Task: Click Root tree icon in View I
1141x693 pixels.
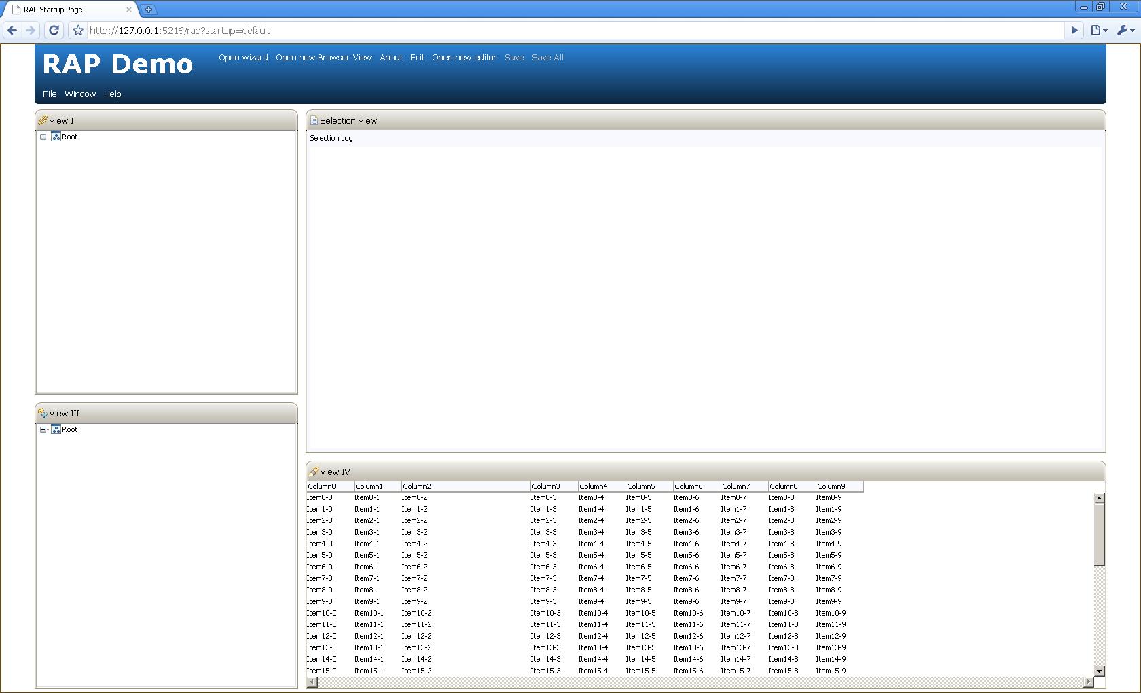Action: [56, 137]
